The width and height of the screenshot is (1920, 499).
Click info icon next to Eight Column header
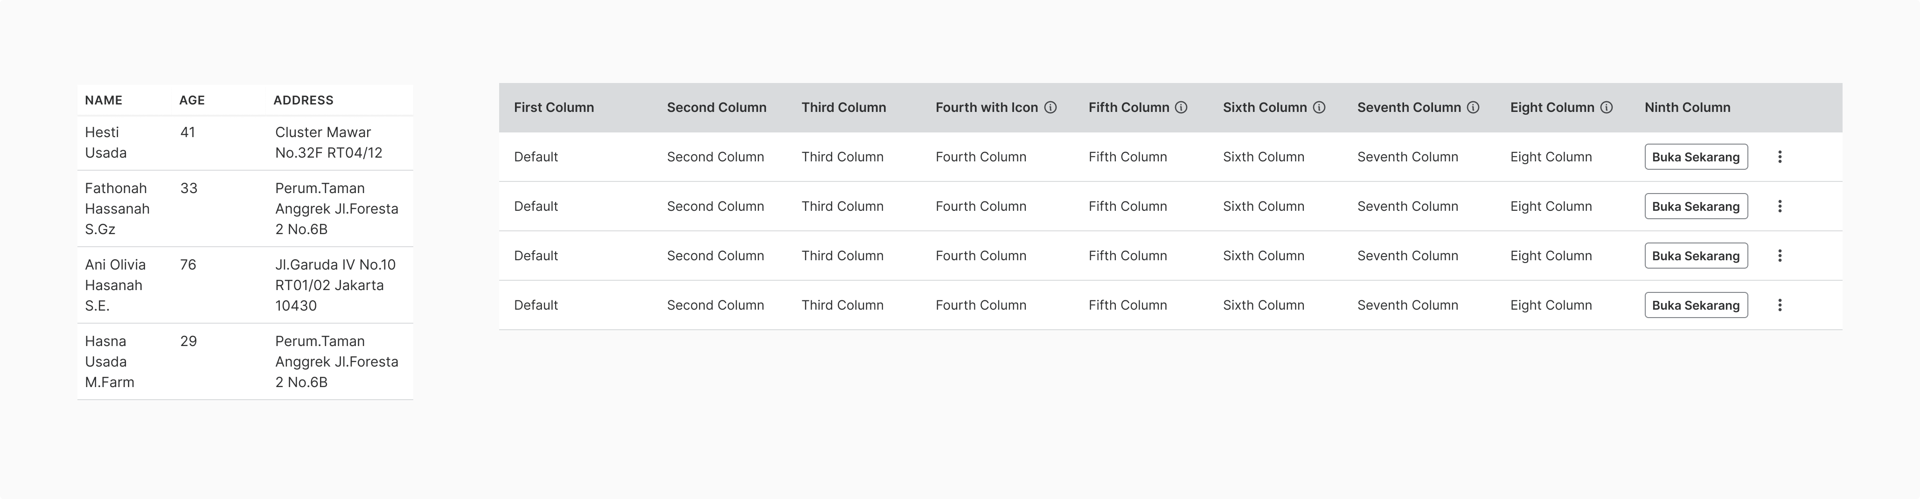1607,107
